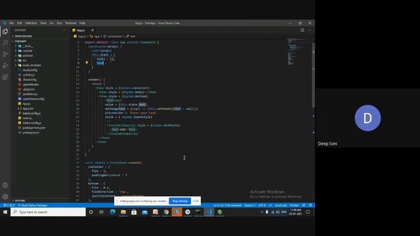This screenshot has width=420, height=236.
Task: Open the Run and Debug view
Action: coord(5,66)
